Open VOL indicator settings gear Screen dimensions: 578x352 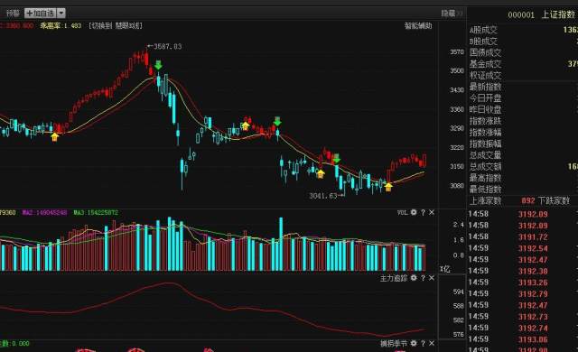click(x=414, y=212)
